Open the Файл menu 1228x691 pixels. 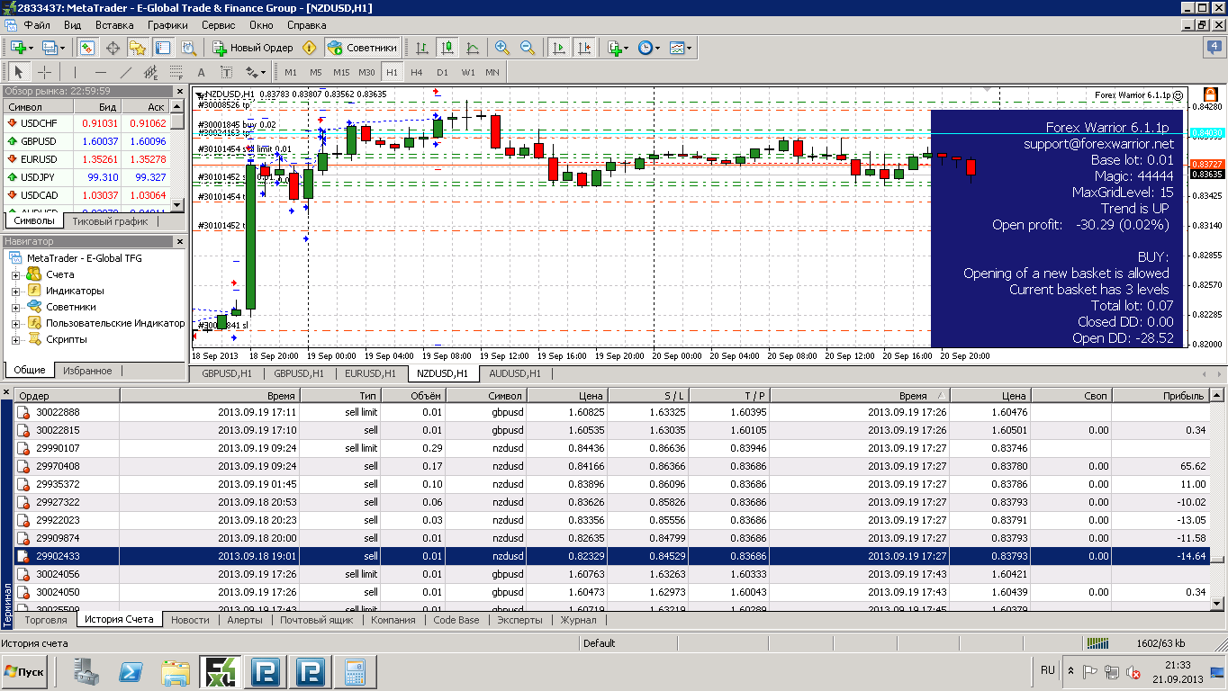coord(37,25)
